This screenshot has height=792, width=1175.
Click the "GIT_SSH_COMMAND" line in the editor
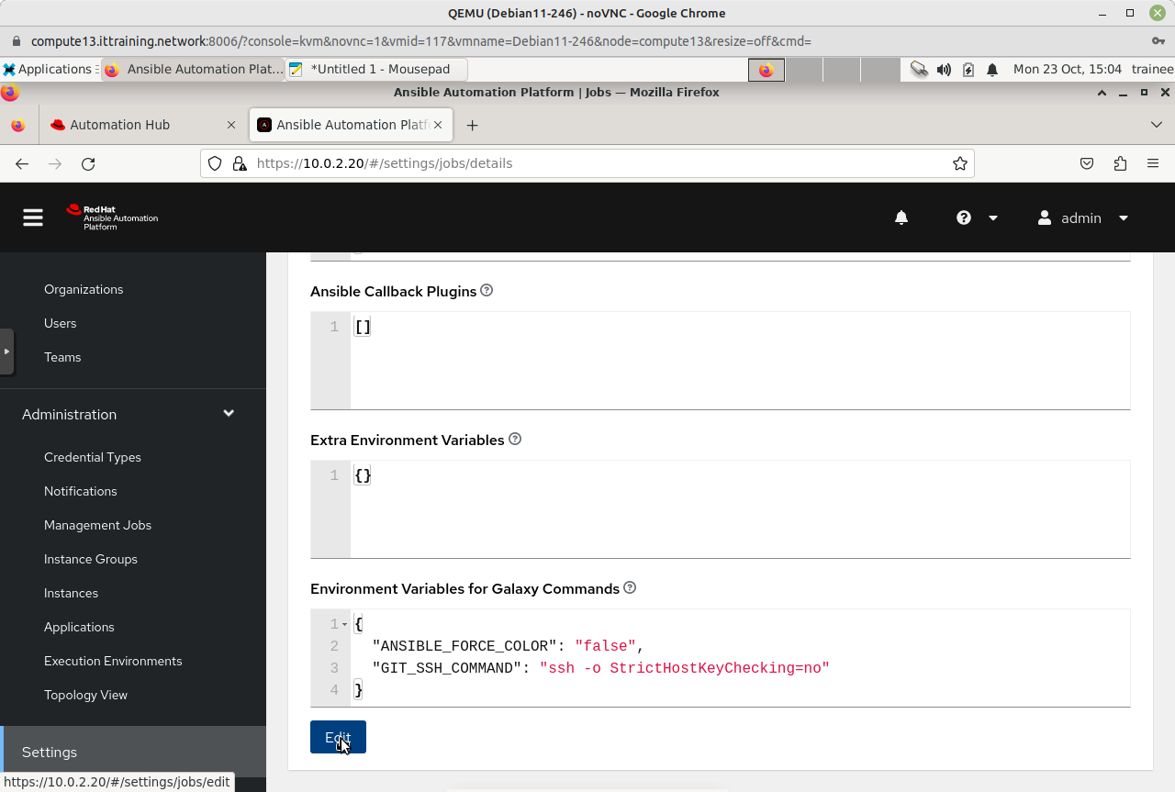pyautogui.click(x=600, y=668)
